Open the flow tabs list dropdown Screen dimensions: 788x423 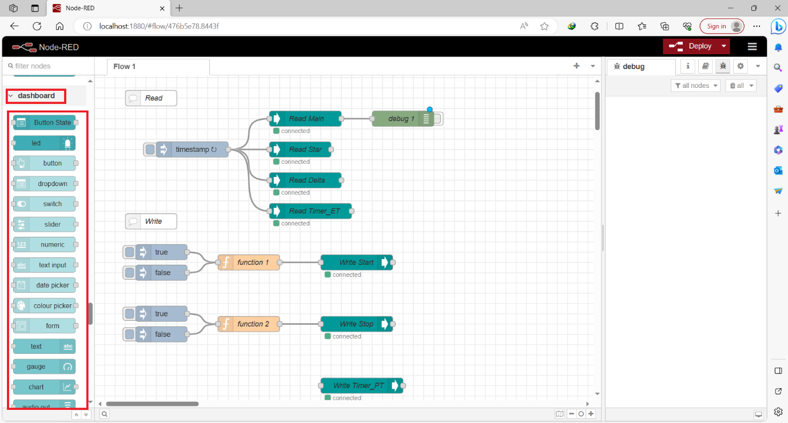(593, 66)
